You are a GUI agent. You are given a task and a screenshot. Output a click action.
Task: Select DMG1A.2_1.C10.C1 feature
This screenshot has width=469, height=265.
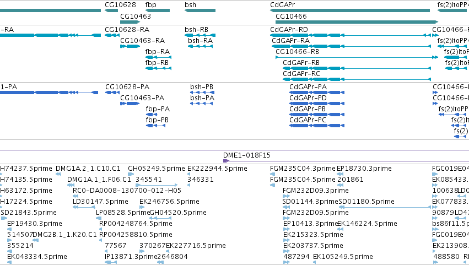pos(88,169)
